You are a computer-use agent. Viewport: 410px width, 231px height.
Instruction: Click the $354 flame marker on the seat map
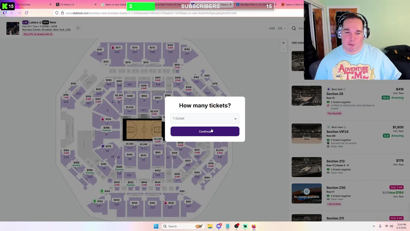(106, 119)
